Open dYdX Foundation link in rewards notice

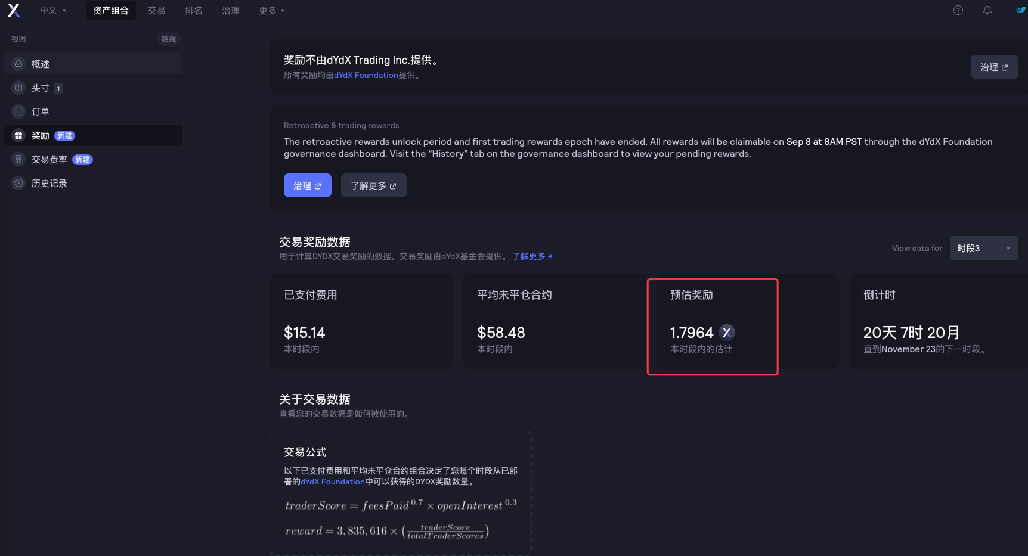click(x=366, y=75)
